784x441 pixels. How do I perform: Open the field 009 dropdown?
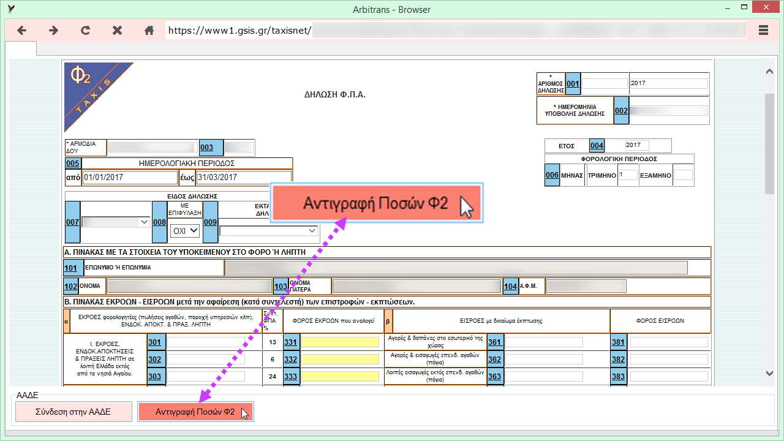(269, 230)
